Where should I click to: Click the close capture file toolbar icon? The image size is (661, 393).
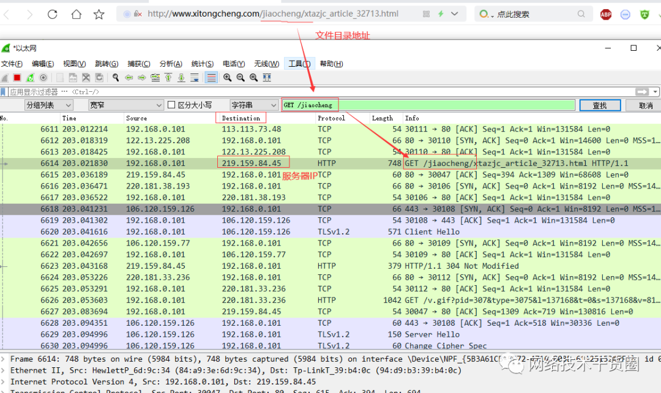pyautogui.click(x=86, y=78)
